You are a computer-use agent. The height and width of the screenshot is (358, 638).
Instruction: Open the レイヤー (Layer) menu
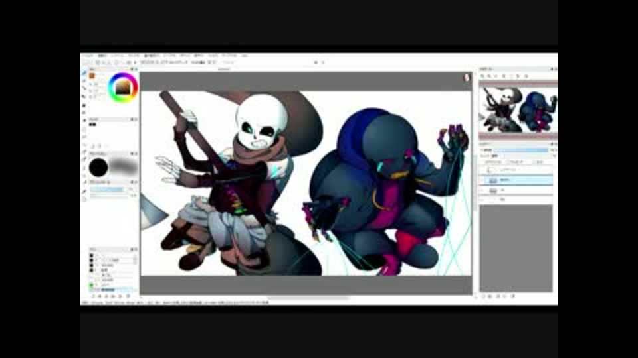point(118,56)
